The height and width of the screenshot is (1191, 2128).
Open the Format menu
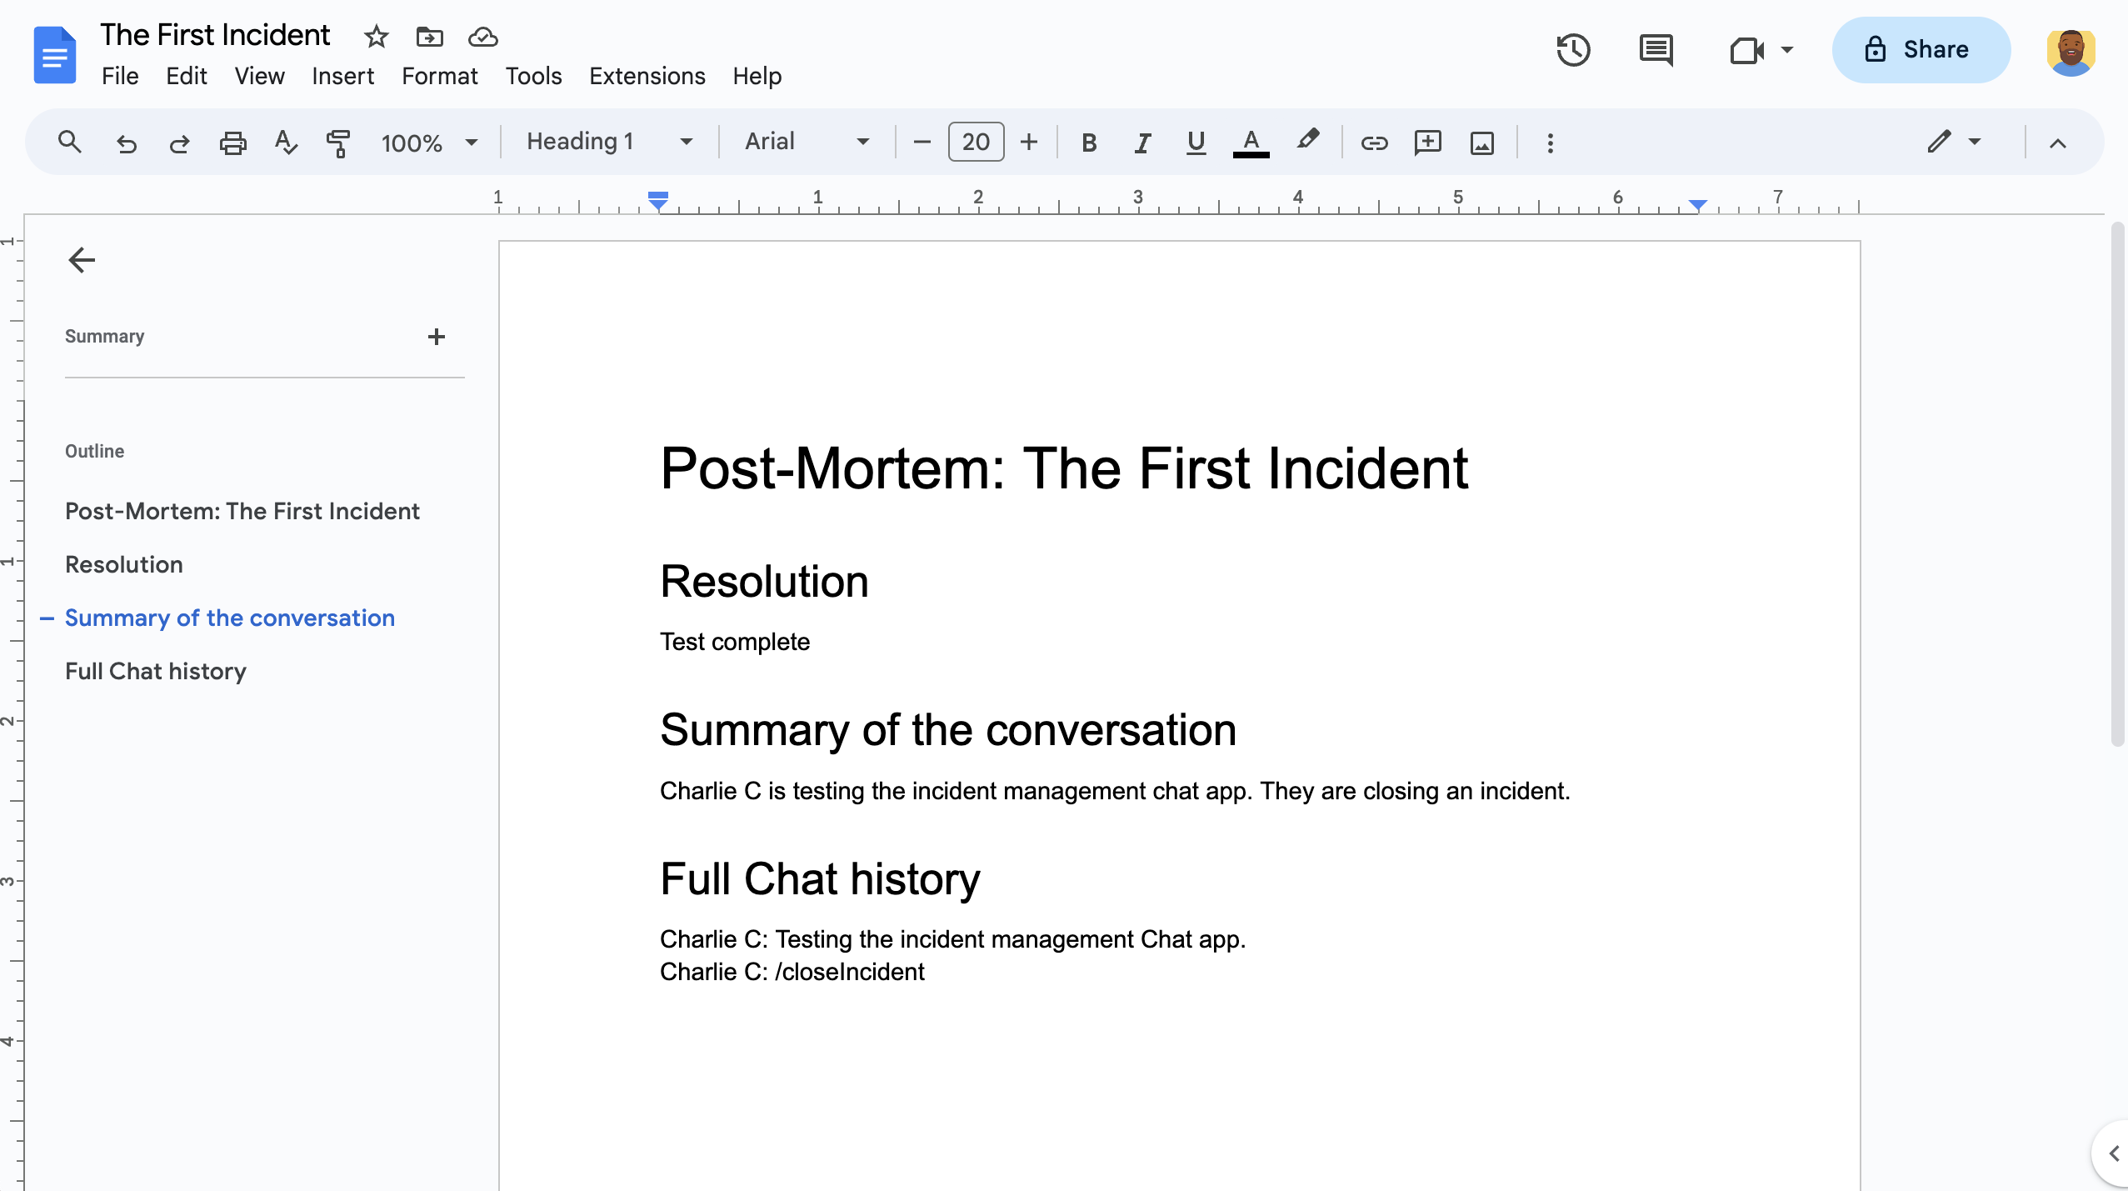[x=438, y=76]
